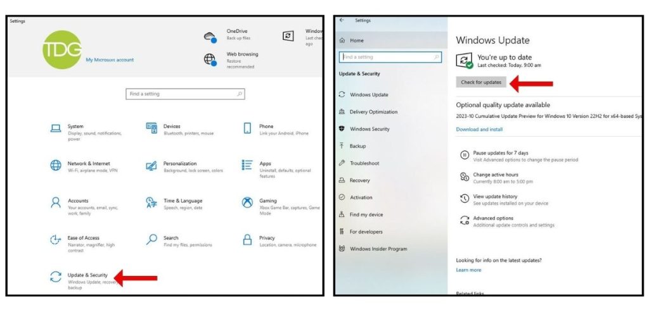Open the System settings category icon
The image size is (649, 324).
click(56, 128)
